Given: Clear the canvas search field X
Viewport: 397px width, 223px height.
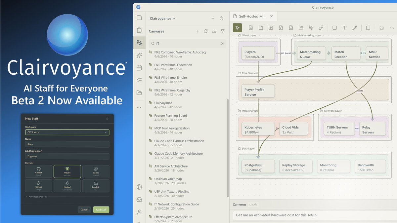Looking at the screenshot, I should (222, 44).
